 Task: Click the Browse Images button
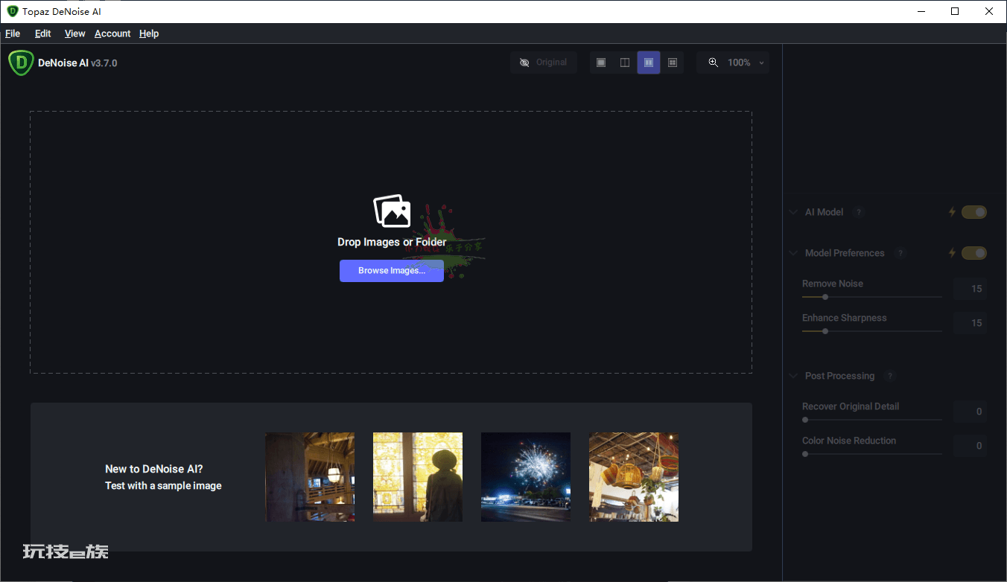(x=392, y=271)
